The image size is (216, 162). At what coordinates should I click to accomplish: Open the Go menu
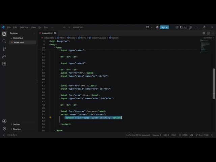[x=40, y=27]
